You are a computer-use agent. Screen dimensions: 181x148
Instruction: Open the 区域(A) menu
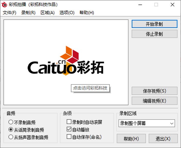pos(47,13)
